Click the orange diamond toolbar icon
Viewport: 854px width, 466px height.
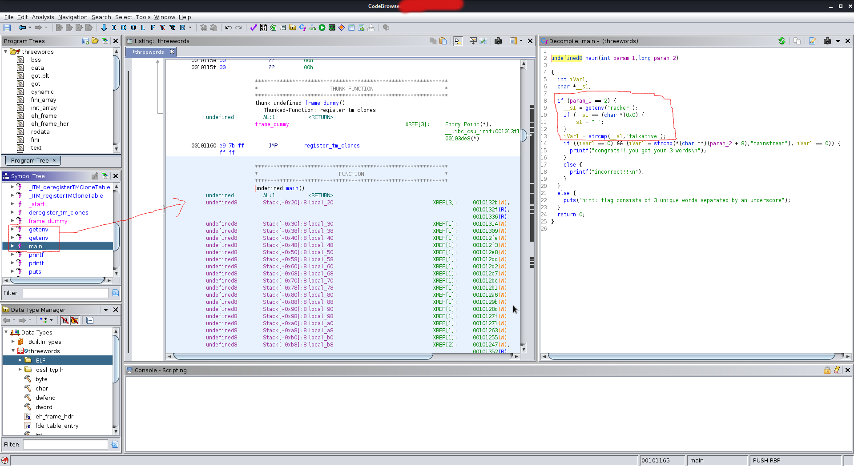click(x=342, y=28)
